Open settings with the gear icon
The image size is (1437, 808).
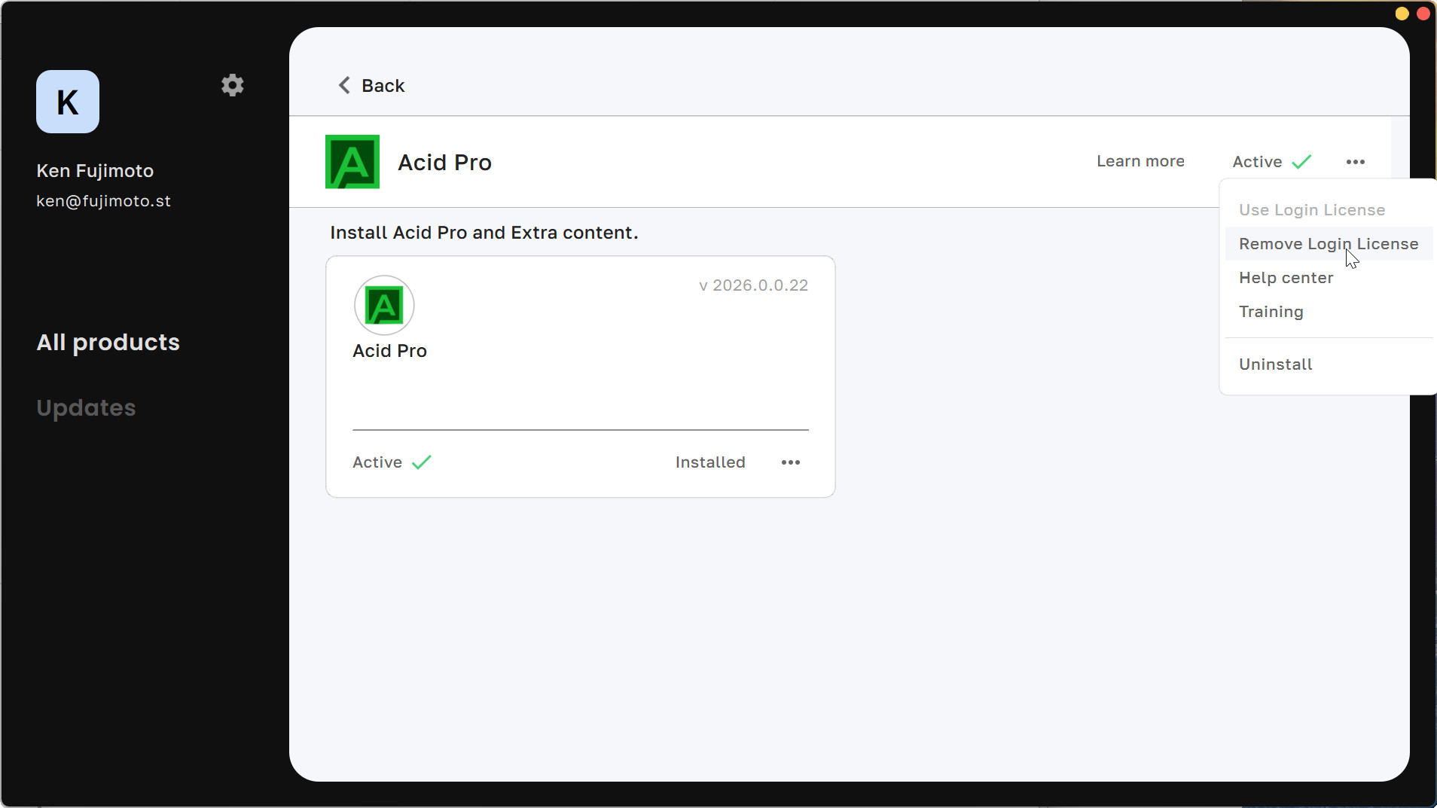click(x=233, y=85)
